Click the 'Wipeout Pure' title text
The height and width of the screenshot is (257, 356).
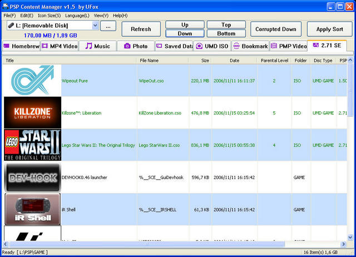(x=75, y=81)
